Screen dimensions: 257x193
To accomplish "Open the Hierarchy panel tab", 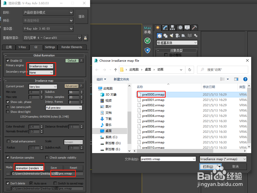I will tap(172, 28).
